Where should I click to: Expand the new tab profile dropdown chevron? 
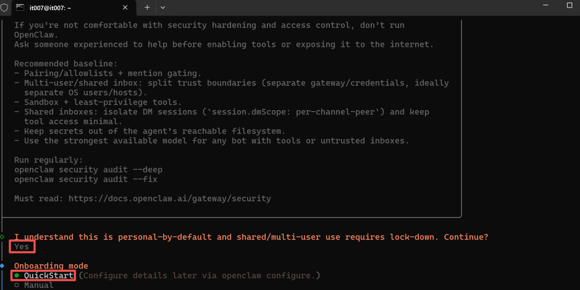tap(162, 8)
